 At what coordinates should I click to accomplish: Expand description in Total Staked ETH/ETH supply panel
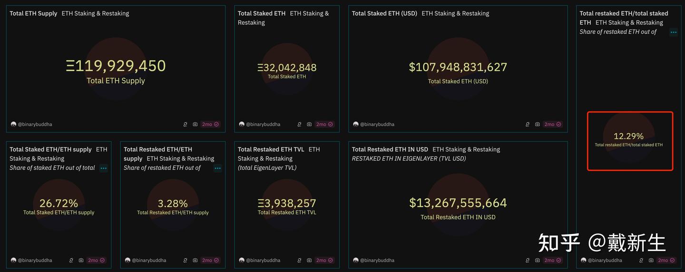click(104, 168)
